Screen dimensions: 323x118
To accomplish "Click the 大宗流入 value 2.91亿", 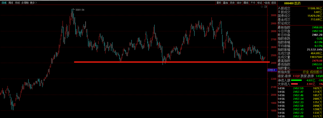I will click(310, 84).
